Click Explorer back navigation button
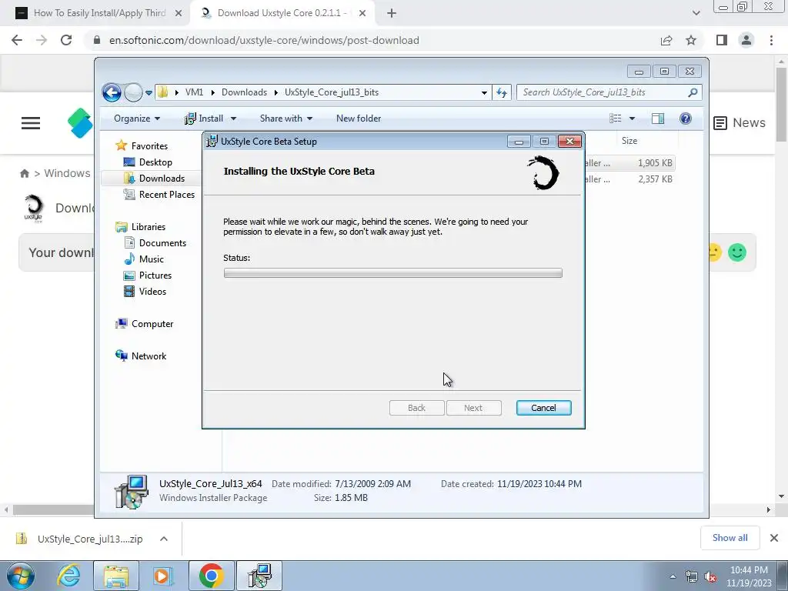This screenshot has height=591, width=788. 112,92
